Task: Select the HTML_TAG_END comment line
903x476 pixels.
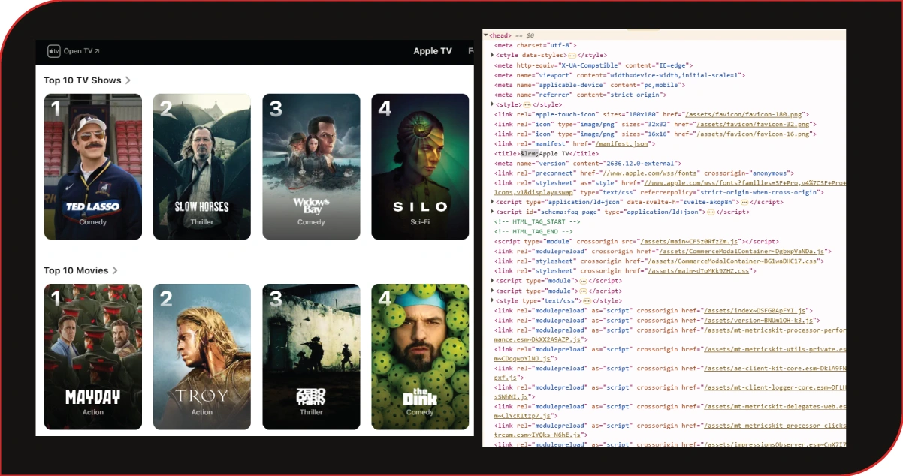Action: click(x=534, y=231)
